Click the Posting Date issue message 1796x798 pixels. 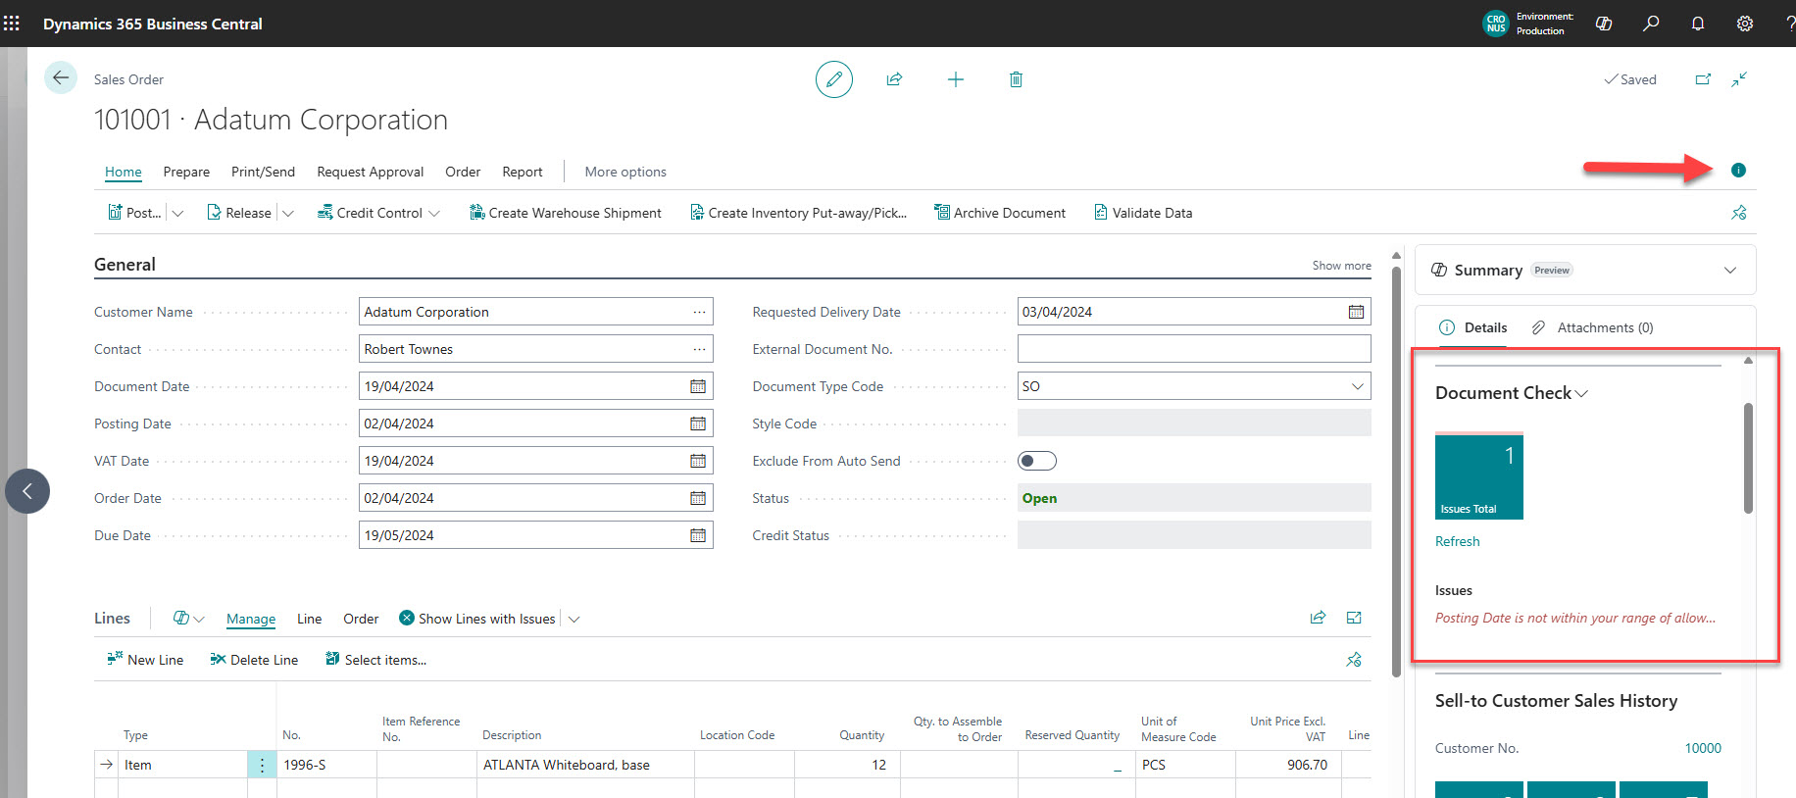click(1575, 619)
